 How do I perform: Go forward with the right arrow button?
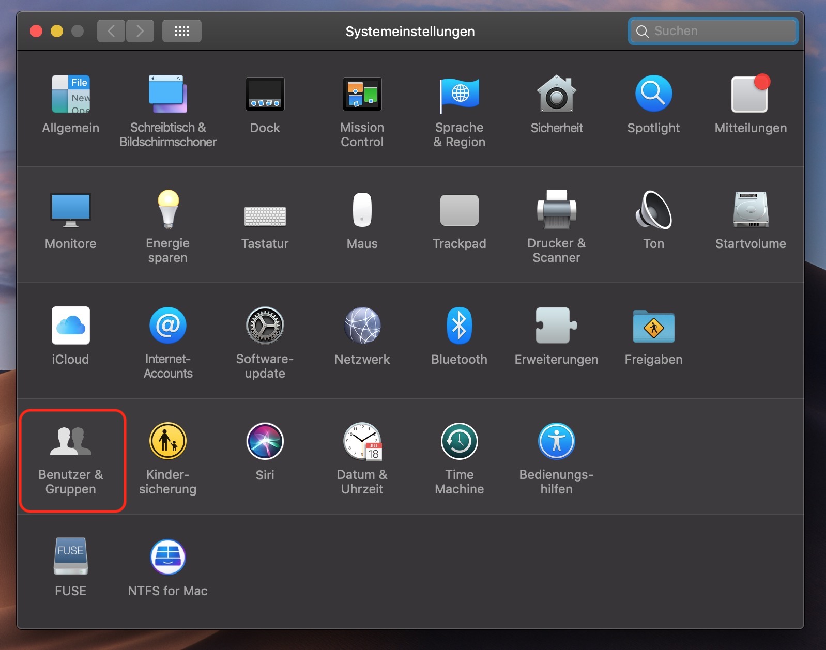tap(140, 31)
